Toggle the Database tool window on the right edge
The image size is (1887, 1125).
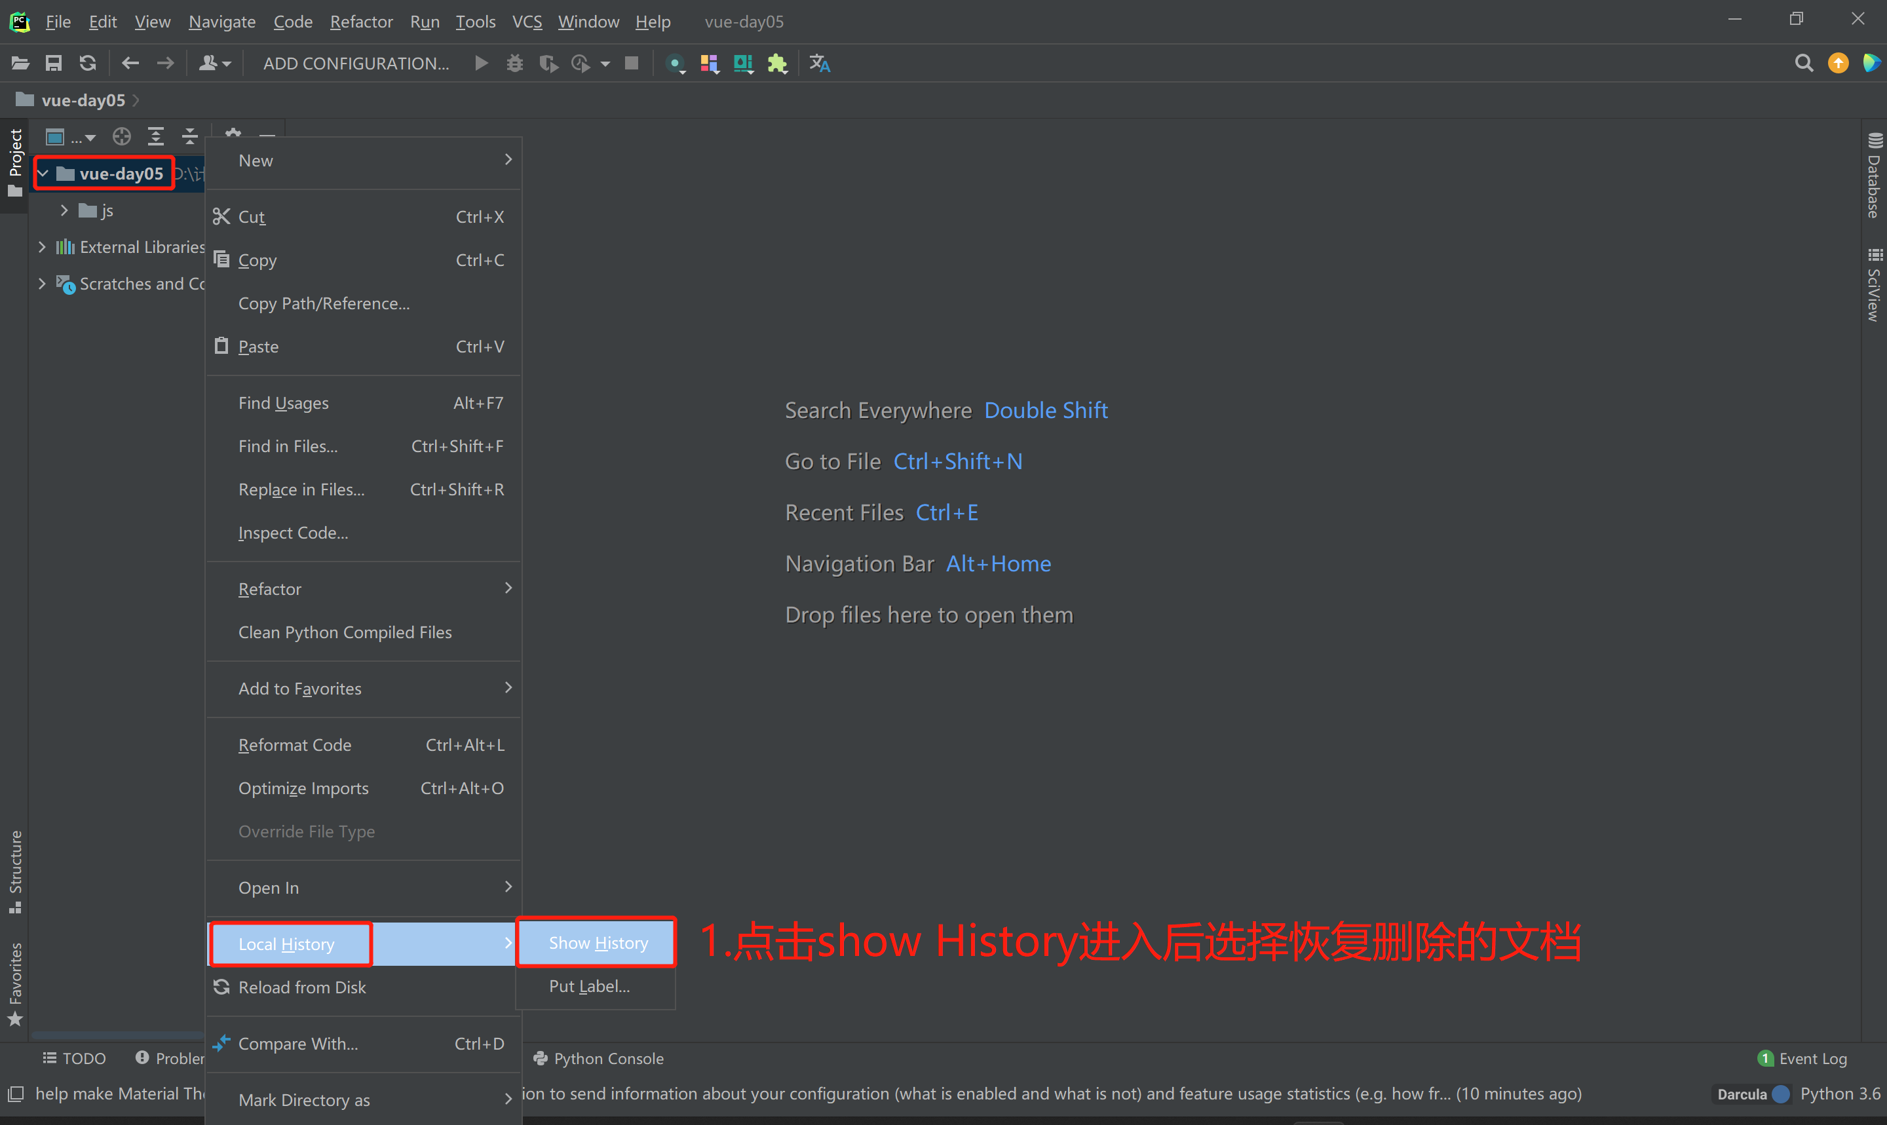pos(1873,176)
